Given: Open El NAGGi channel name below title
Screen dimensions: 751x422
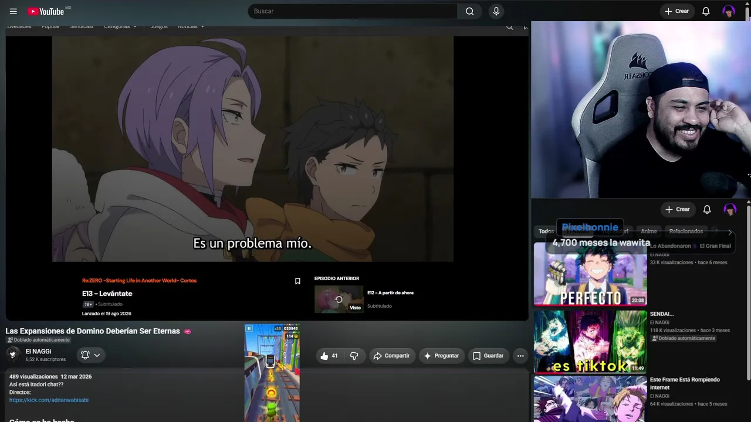Looking at the screenshot, I should coord(38,352).
